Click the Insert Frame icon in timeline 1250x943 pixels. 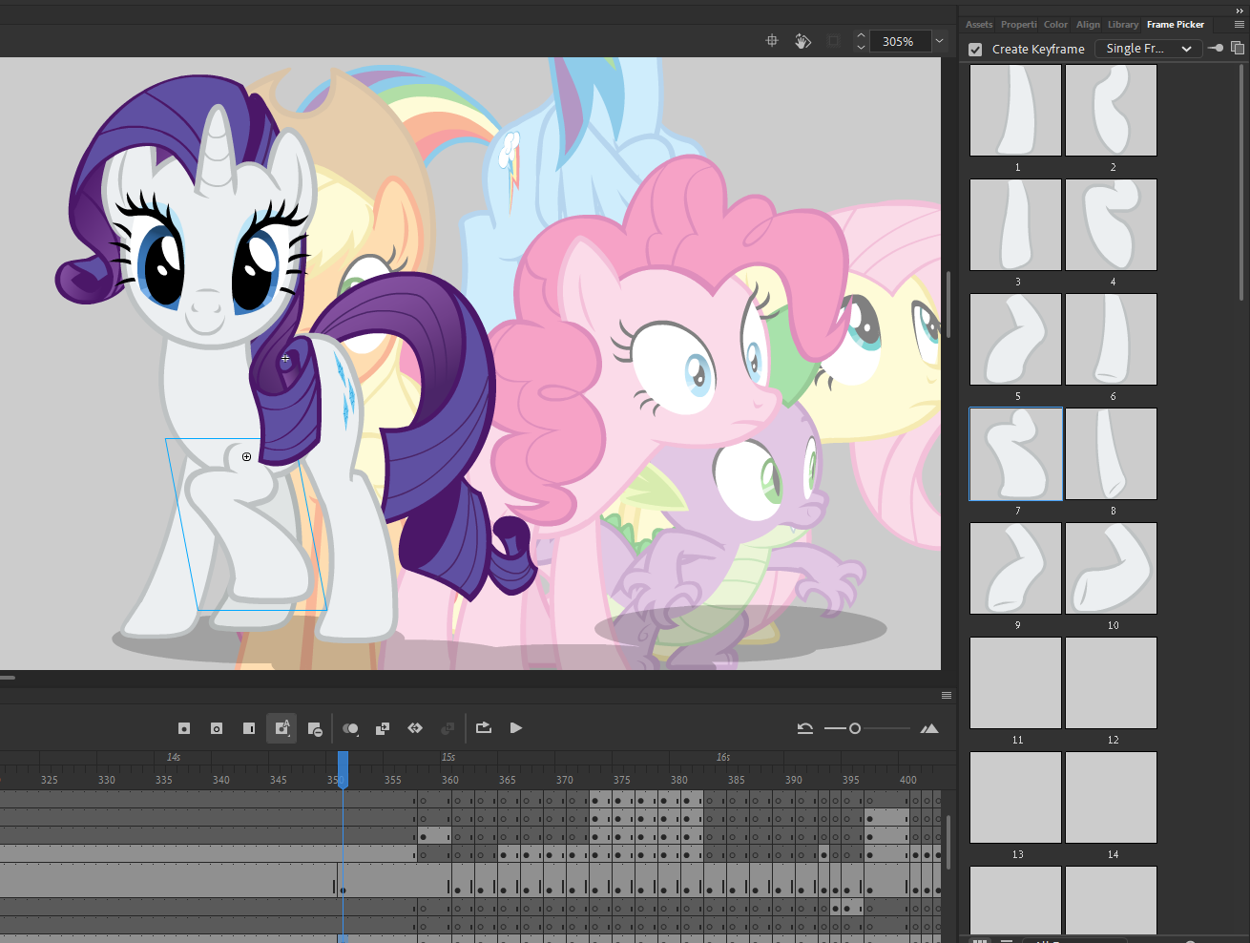(x=249, y=728)
